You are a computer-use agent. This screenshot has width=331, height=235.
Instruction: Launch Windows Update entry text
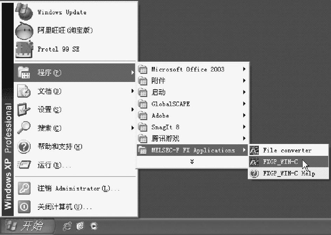click(62, 12)
